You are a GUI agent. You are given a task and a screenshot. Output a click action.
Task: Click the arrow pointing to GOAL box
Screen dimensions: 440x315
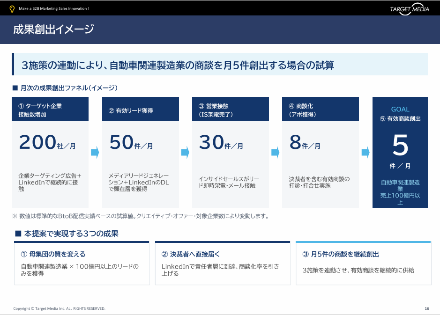click(365, 153)
